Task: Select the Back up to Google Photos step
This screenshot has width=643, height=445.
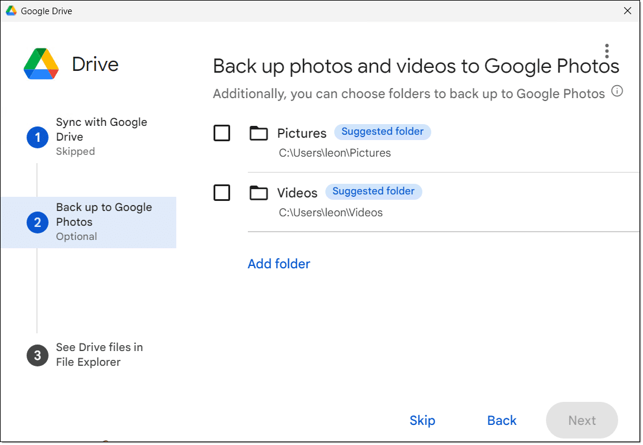Action: tap(104, 215)
